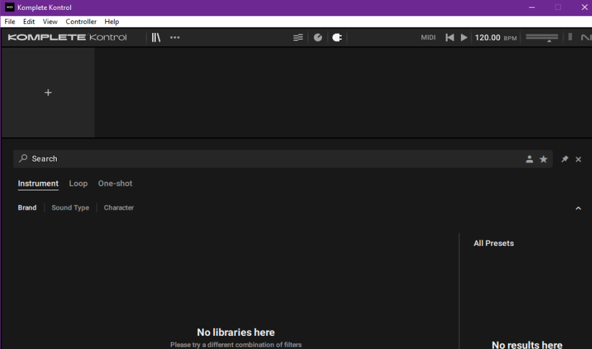This screenshot has height=349, width=592.
Task: Toggle the plug-in view icon
Action: pyautogui.click(x=337, y=37)
